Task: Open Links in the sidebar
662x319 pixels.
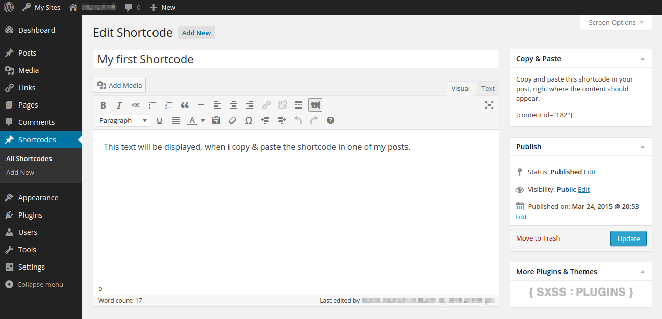Action: (41, 88)
